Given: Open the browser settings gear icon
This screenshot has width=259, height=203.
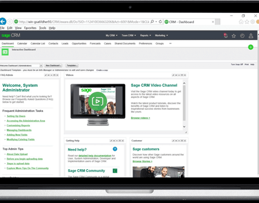Looking at the screenshot, I should coord(252,22).
